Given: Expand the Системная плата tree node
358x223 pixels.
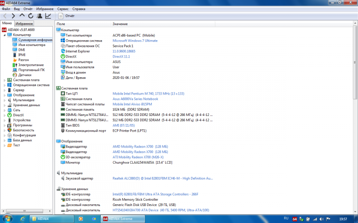Looking at the screenshot, I should pyautogui.click(x=4, y=80).
